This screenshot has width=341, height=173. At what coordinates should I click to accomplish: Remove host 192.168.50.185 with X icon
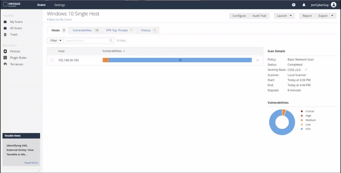[x=257, y=60]
